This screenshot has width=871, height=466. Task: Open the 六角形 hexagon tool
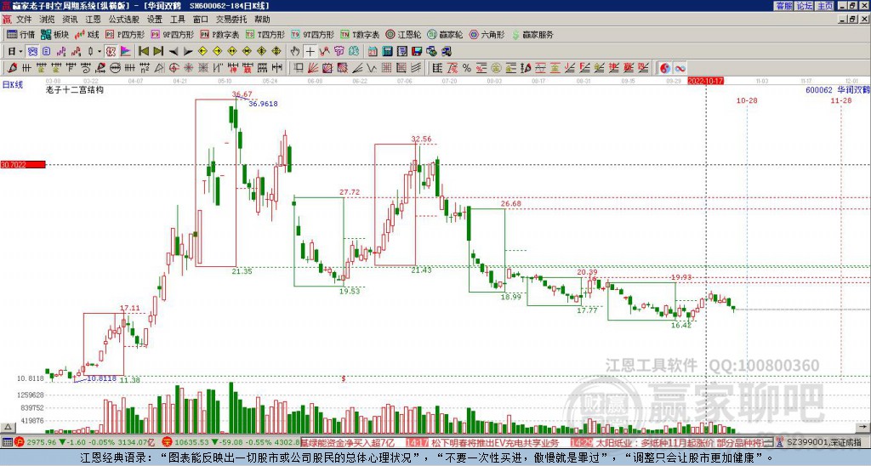487,34
